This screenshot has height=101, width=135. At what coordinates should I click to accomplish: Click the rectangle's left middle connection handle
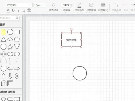pos(62,40)
